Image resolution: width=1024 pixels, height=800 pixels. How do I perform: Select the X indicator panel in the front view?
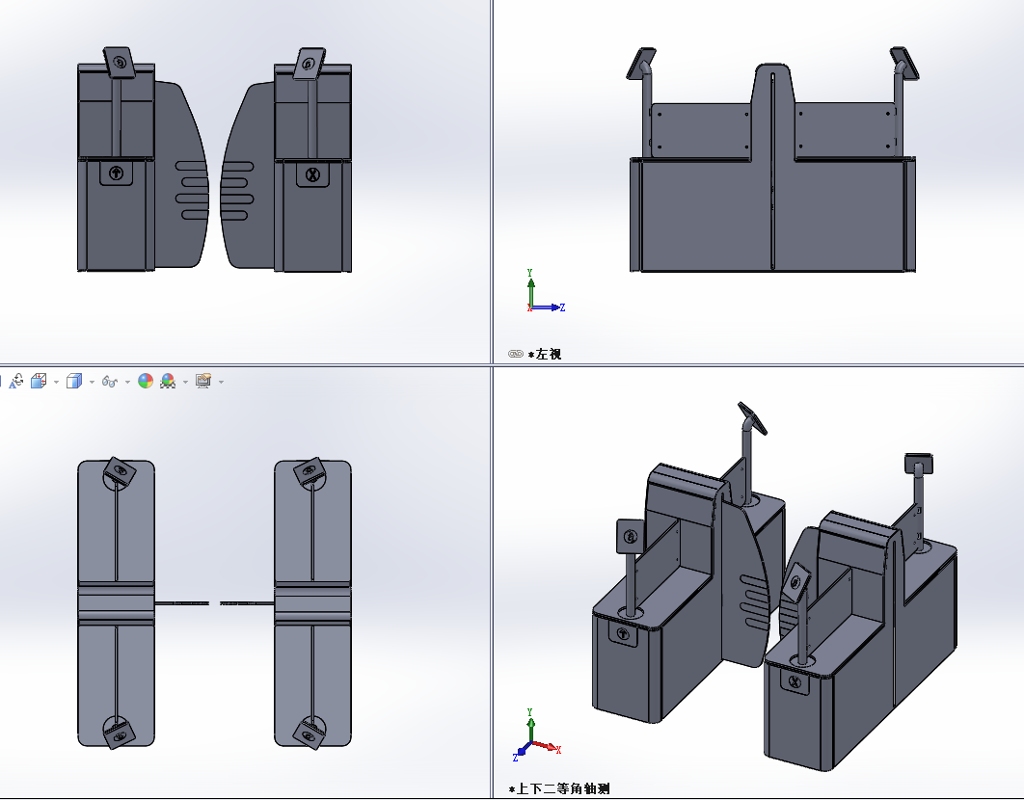pos(312,175)
